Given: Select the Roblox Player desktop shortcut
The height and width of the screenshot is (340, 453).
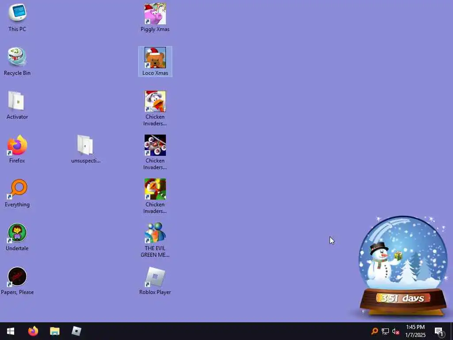Looking at the screenshot, I should pyautogui.click(x=155, y=281).
